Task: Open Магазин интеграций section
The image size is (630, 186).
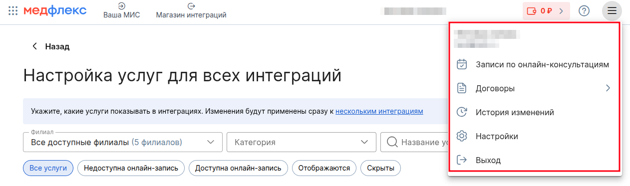Action: tap(191, 10)
